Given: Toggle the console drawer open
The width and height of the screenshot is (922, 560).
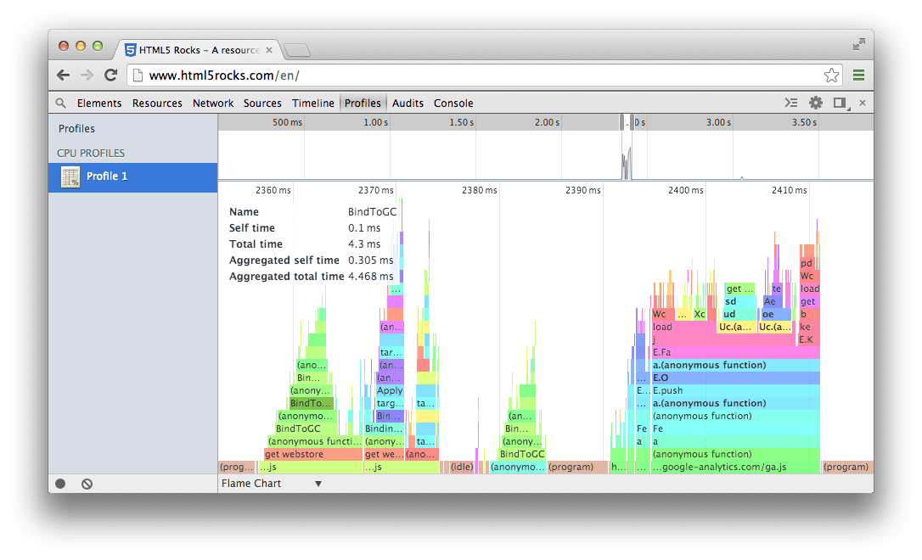Looking at the screenshot, I should coord(791,102).
